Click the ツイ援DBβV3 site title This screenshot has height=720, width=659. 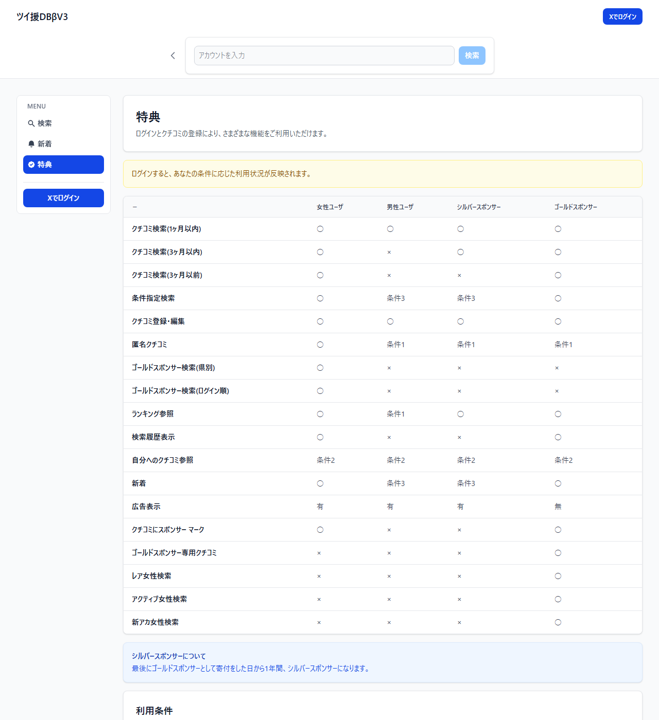42,17
